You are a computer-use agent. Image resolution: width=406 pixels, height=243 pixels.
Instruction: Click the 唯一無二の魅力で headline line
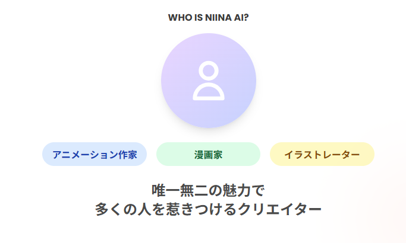(x=208, y=191)
